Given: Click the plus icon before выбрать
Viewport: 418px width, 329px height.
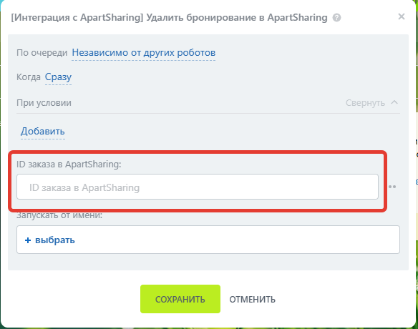Looking at the screenshot, I should pos(28,240).
